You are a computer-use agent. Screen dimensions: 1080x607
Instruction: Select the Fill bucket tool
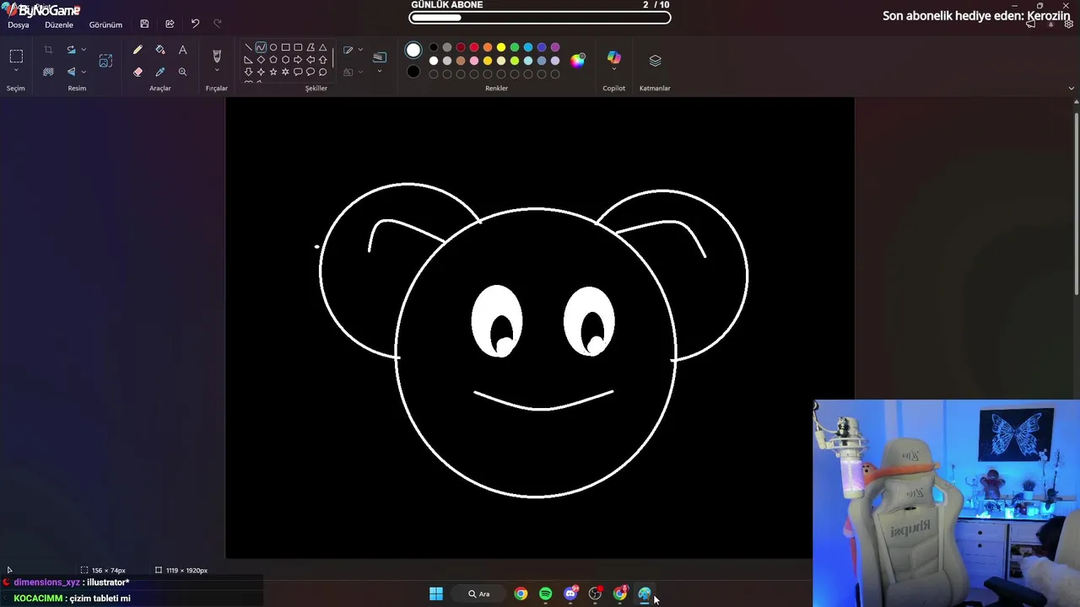pyautogui.click(x=160, y=51)
